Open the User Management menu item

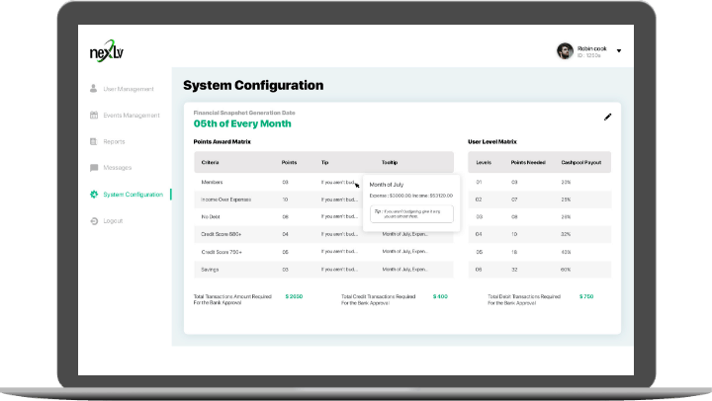coord(129,89)
